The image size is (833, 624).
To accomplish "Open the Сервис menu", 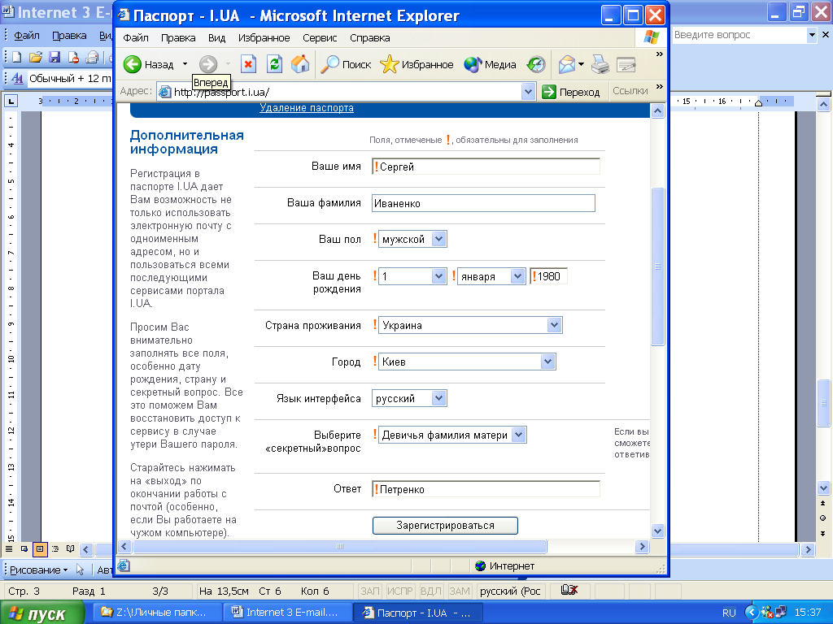I will point(320,37).
